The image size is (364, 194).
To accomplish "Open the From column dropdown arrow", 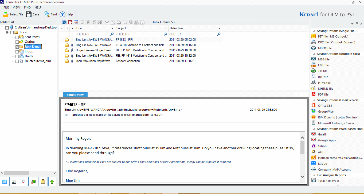I will point(112,28).
